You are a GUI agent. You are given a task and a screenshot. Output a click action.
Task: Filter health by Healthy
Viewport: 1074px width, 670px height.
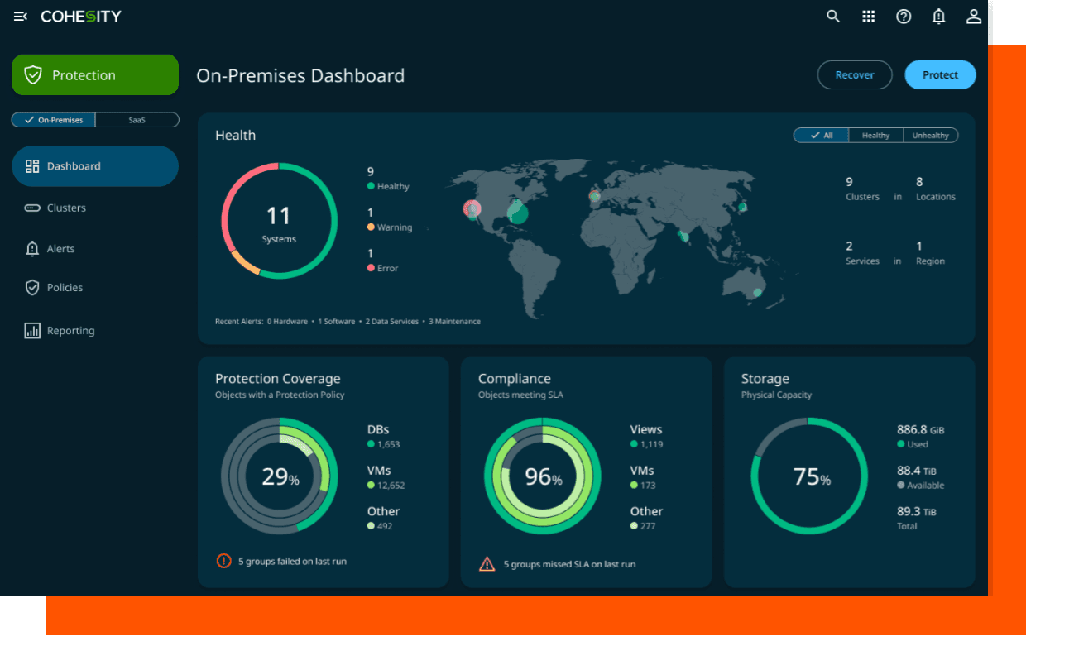(x=875, y=136)
